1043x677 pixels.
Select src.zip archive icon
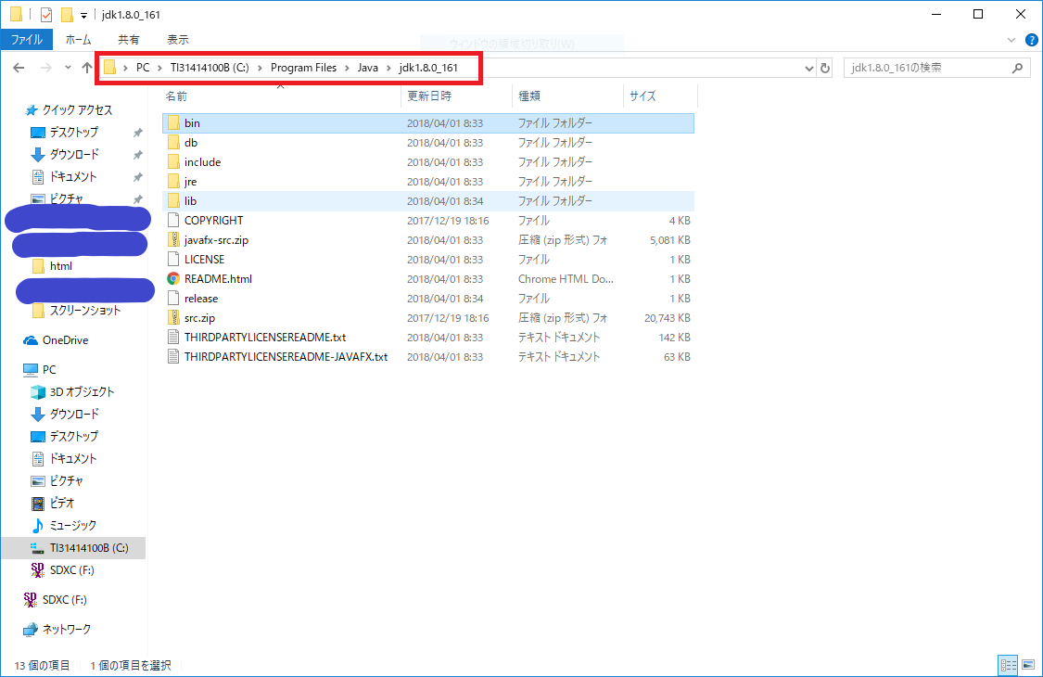[173, 317]
